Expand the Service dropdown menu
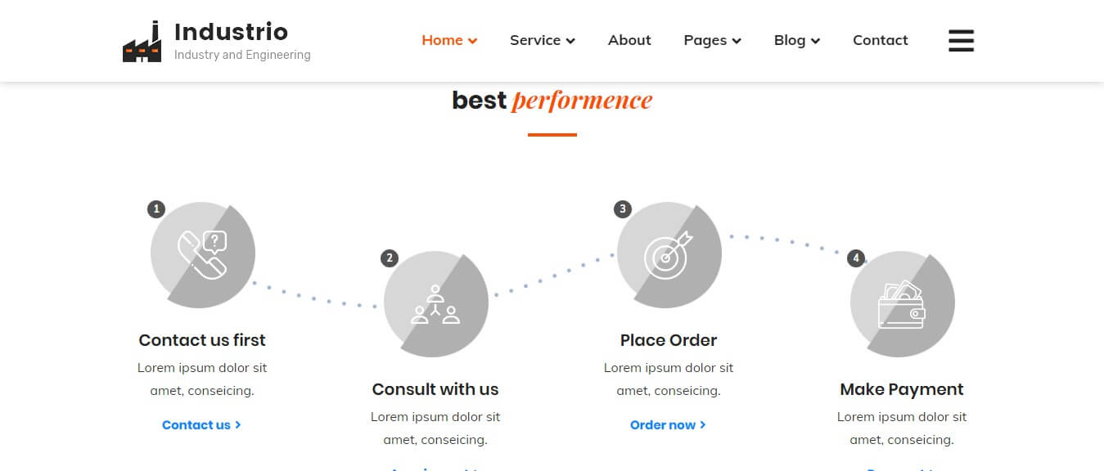Screen dimensions: 1104x471 542,40
